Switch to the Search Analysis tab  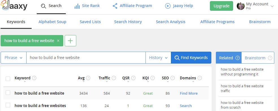(171, 22)
